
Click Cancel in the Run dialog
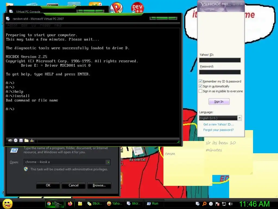[74, 185]
